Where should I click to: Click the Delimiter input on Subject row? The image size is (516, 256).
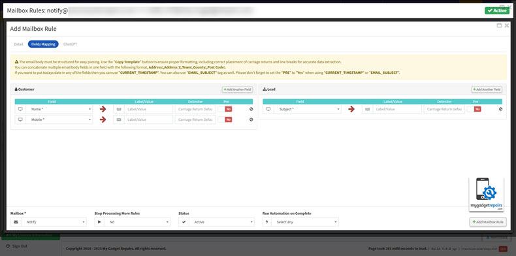444,109
